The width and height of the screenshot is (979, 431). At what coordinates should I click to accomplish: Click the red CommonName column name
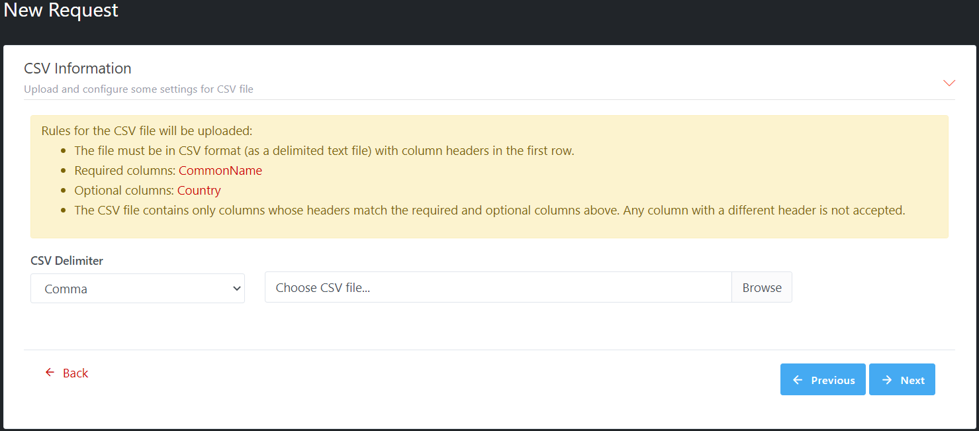pyautogui.click(x=220, y=171)
